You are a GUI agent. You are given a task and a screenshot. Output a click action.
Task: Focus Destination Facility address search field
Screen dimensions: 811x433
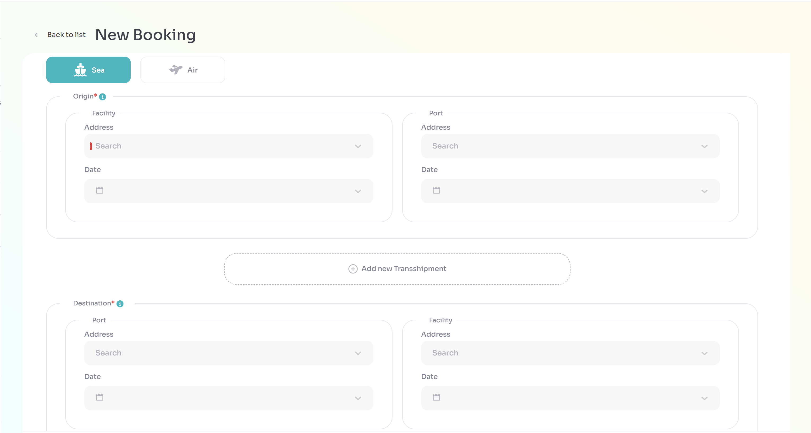tap(554, 353)
